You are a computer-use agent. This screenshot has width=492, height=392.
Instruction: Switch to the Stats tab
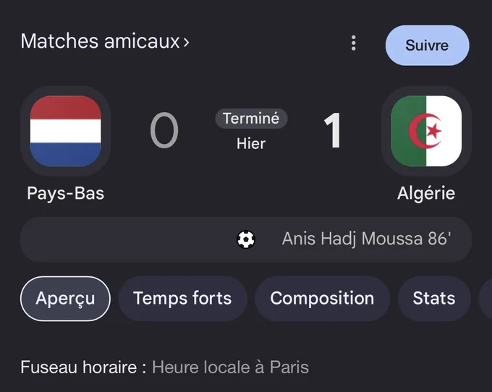[434, 299]
